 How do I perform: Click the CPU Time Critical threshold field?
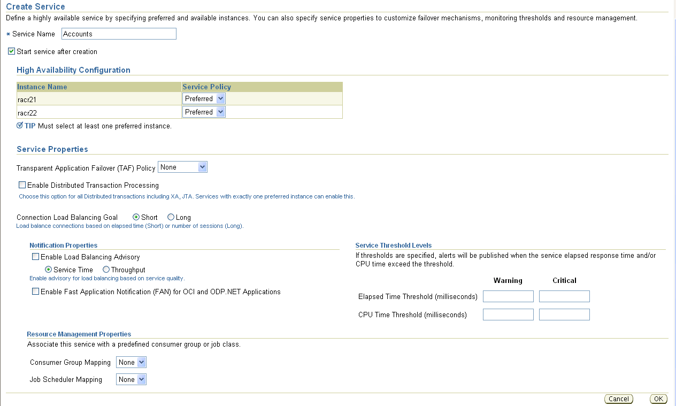[564, 314]
